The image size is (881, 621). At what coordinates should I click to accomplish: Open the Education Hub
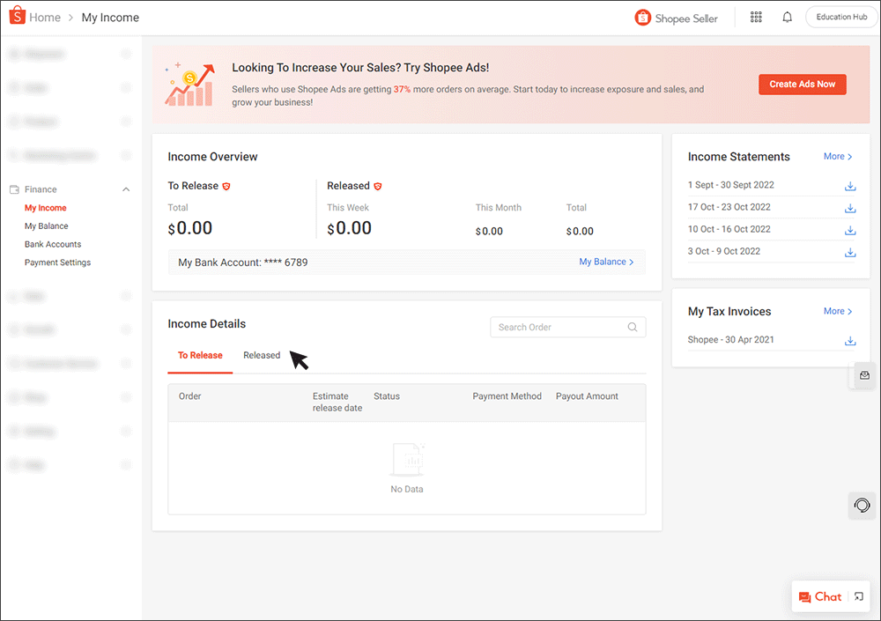(840, 16)
